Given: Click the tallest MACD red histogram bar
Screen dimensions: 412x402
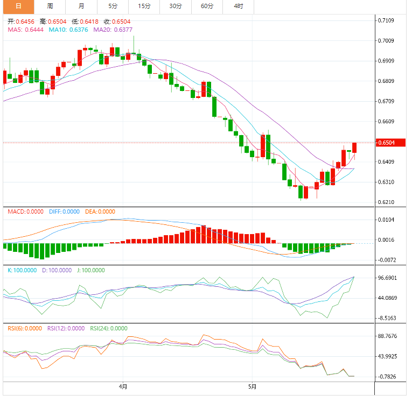Looking at the screenshot, I should [204, 234].
